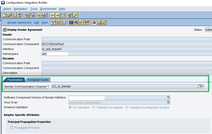Click the blue Information properties icon
The width and height of the screenshot is (212, 134).
71,22
